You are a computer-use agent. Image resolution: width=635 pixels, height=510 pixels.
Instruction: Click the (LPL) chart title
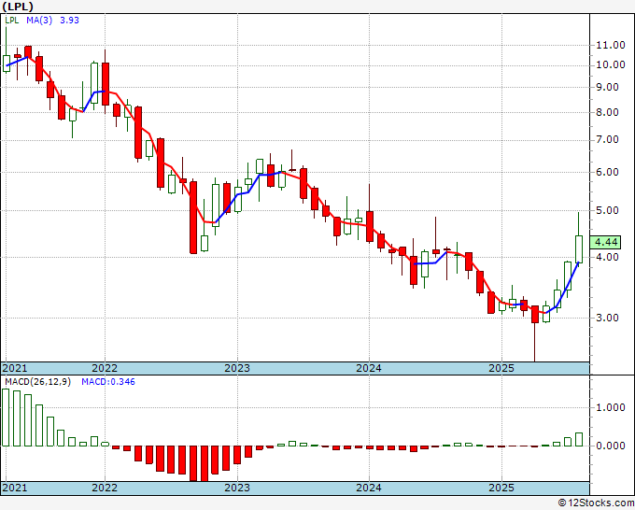(x=18, y=7)
